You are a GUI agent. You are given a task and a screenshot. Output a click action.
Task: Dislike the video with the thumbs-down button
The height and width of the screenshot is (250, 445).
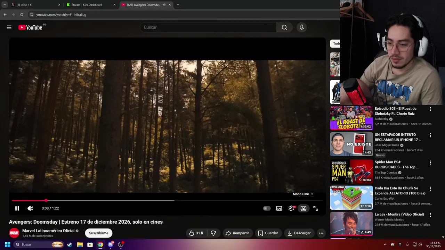213,233
